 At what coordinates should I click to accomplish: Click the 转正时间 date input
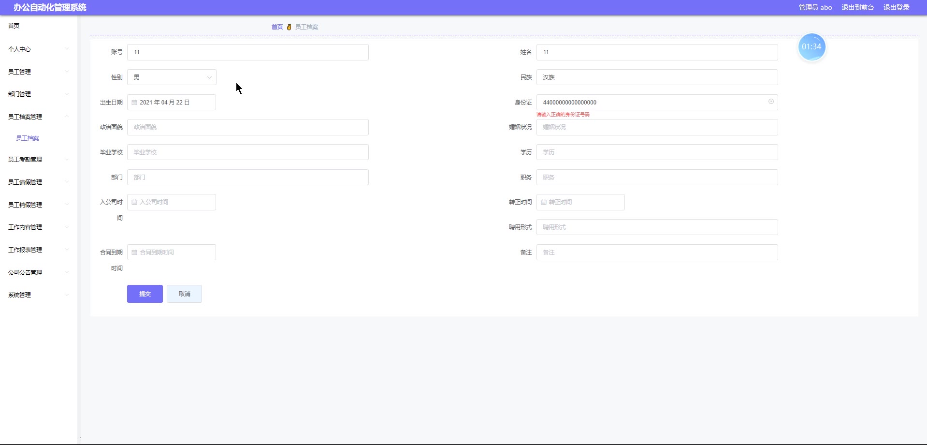(x=580, y=202)
